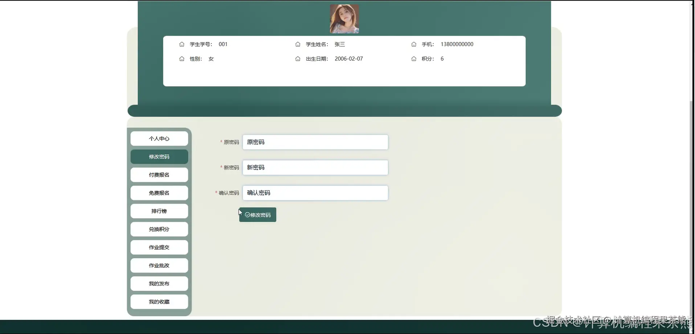695x334 pixels.
Task: Open the 个人中心 menu item
Action: (159, 139)
